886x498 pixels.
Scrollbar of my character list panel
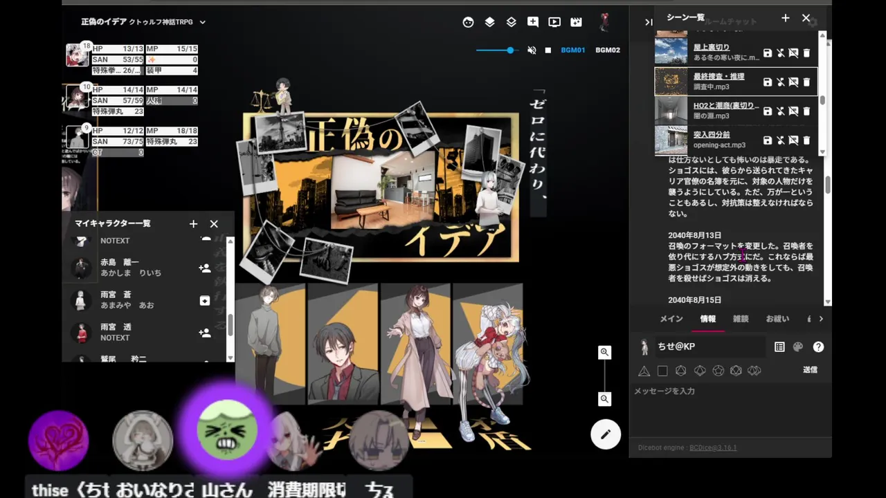point(230,325)
